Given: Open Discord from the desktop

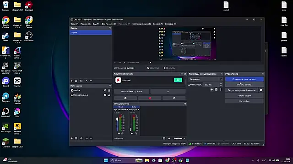Looking at the screenshot, I should [x=5, y=82].
